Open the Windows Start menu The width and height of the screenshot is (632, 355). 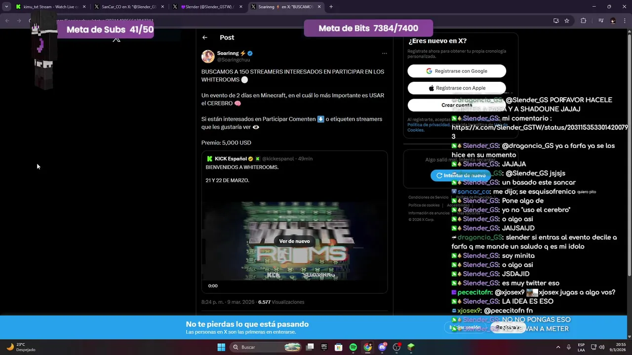point(221,347)
